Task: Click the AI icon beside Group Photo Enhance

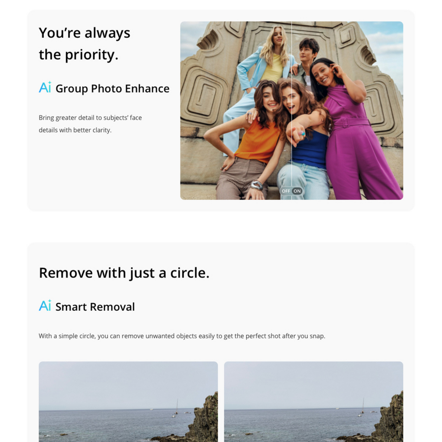Action: point(45,87)
